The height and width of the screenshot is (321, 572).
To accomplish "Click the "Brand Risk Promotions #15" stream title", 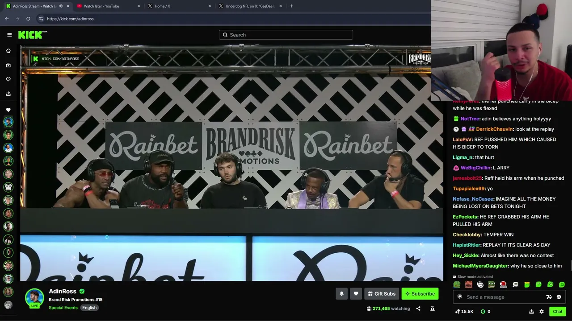I will pyautogui.click(x=76, y=300).
